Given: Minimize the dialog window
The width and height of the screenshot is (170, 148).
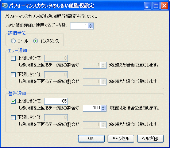Looking at the screenshot, I should pos(147,6).
